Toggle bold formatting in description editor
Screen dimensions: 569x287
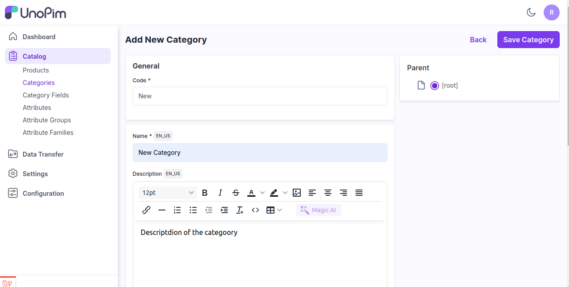(205, 193)
